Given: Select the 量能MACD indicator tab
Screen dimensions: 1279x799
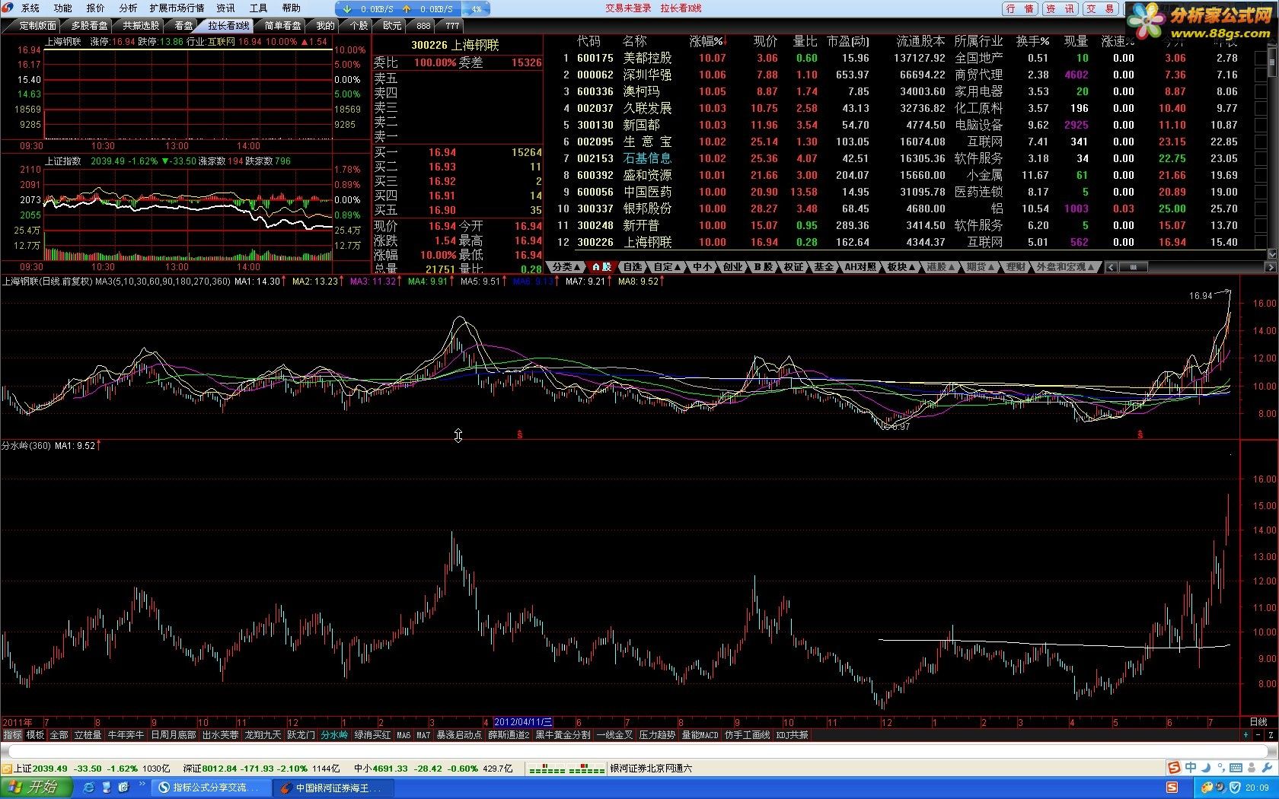Looking at the screenshot, I should coord(700,735).
